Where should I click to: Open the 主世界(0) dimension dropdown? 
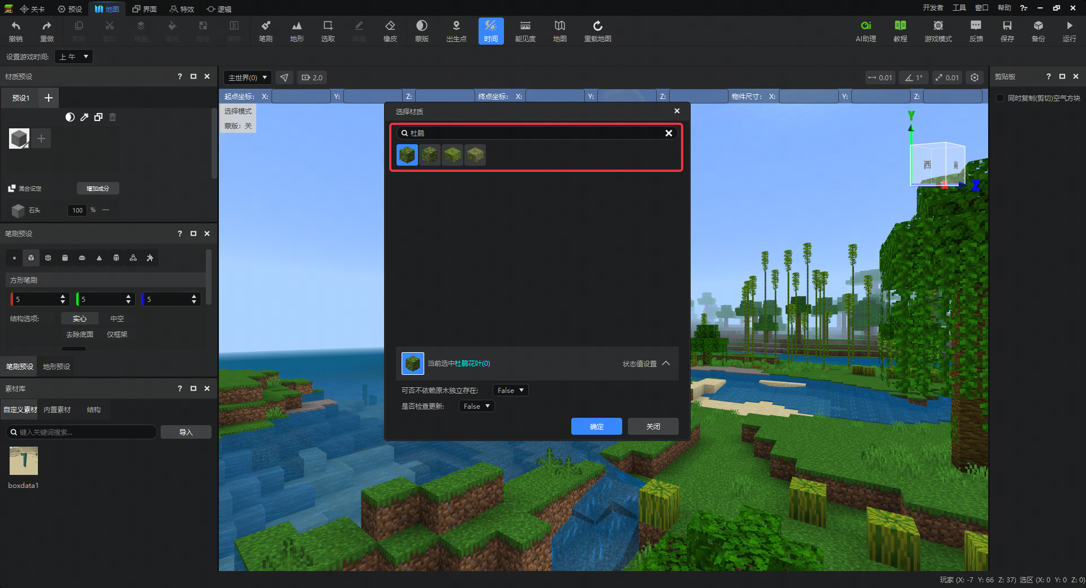(248, 77)
